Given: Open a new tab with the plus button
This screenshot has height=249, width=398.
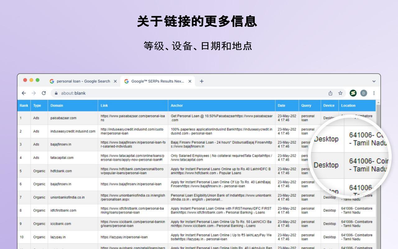Looking at the screenshot, I should coord(201,81).
